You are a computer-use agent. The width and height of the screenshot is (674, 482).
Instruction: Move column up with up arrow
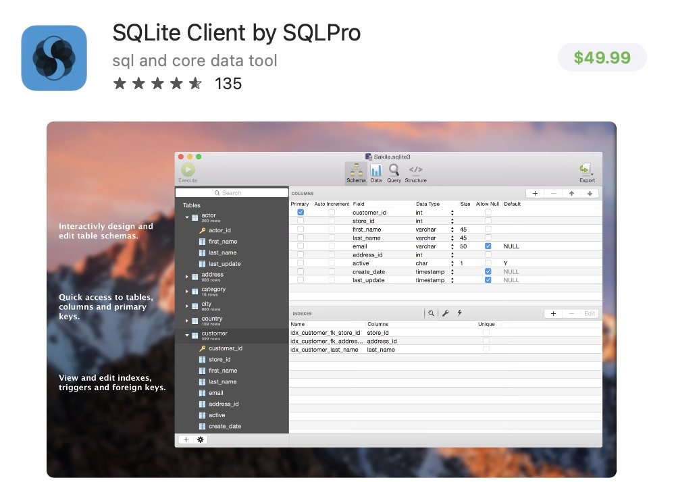click(x=571, y=193)
